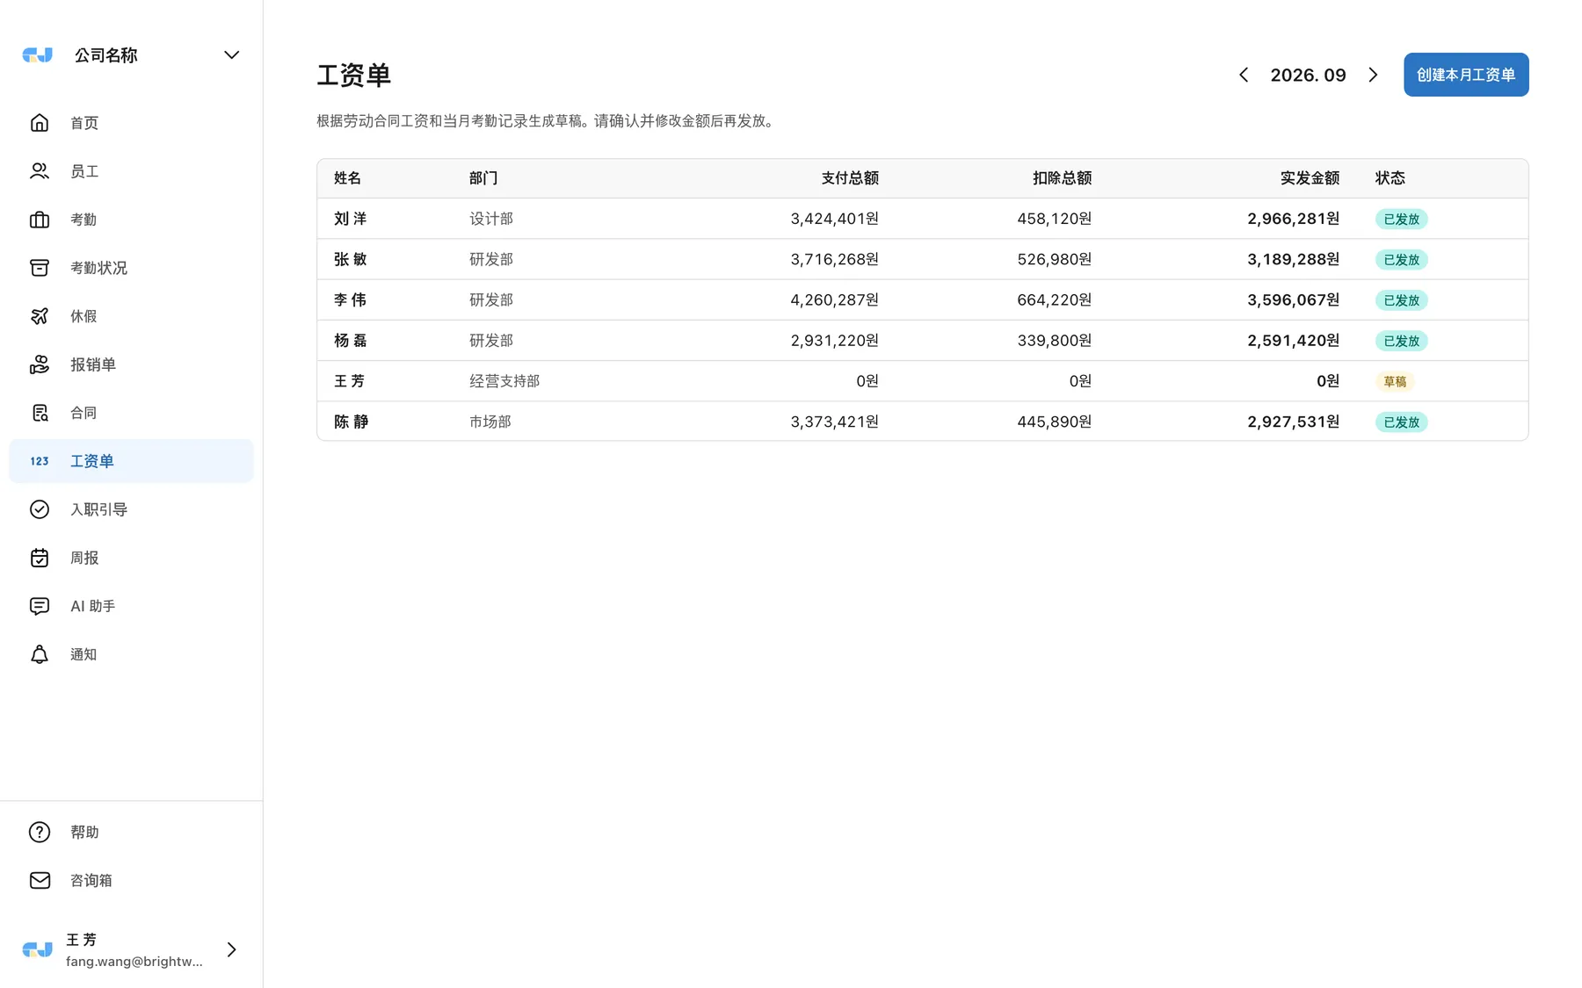Click the avatar logo beside 王 芳's profile
1582x988 pixels.
[x=37, y=949]
